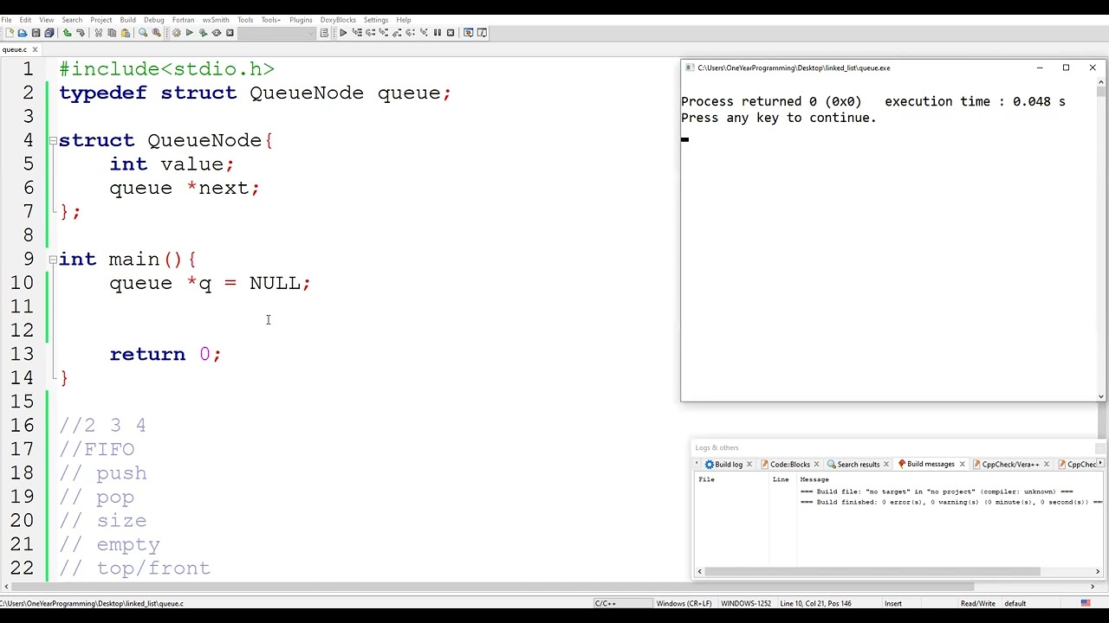
Task: Click the Cut scissors icon
Action: point(99,33)
